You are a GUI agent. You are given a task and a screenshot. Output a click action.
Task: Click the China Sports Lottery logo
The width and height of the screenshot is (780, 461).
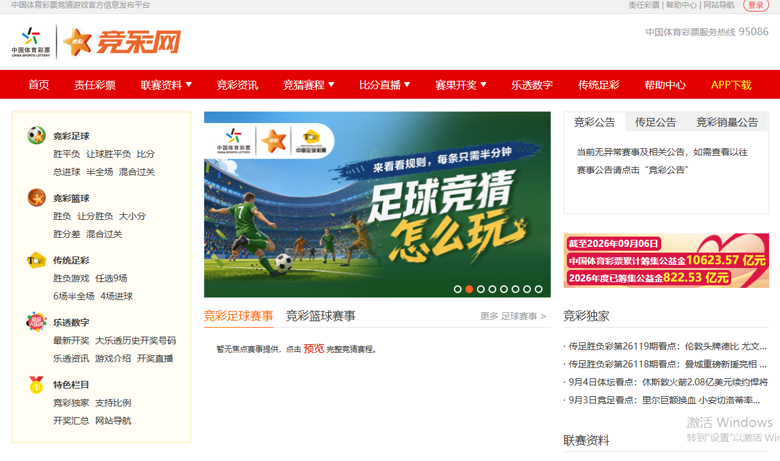tap(31, 42)
